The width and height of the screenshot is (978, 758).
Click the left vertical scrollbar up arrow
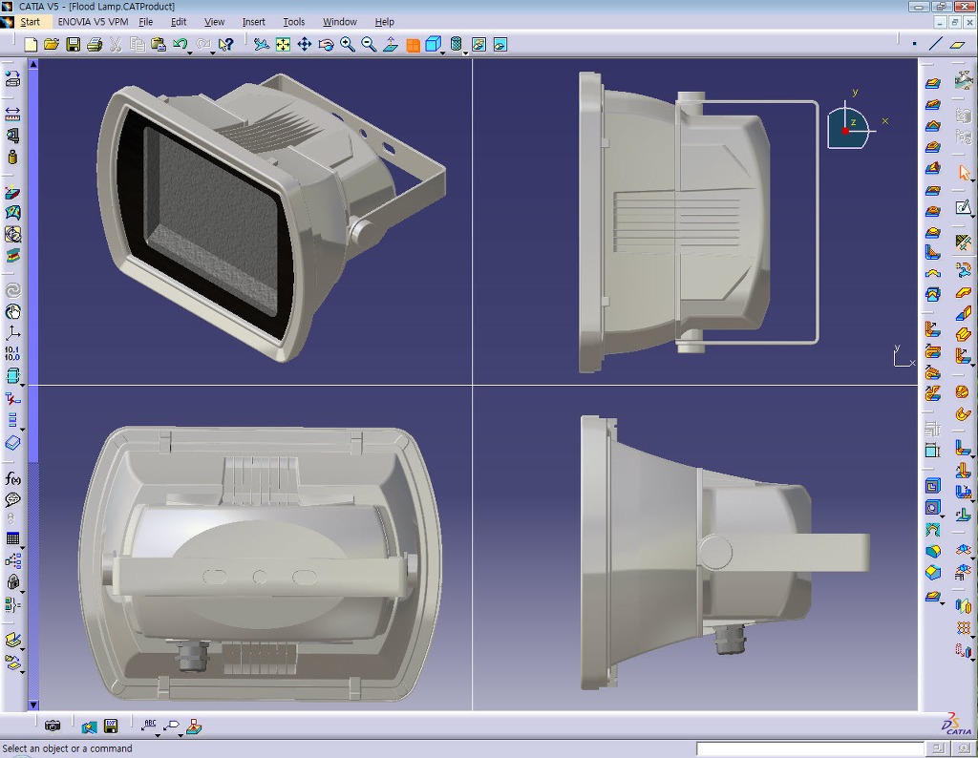pyautogui.click(x=33, y=65)
